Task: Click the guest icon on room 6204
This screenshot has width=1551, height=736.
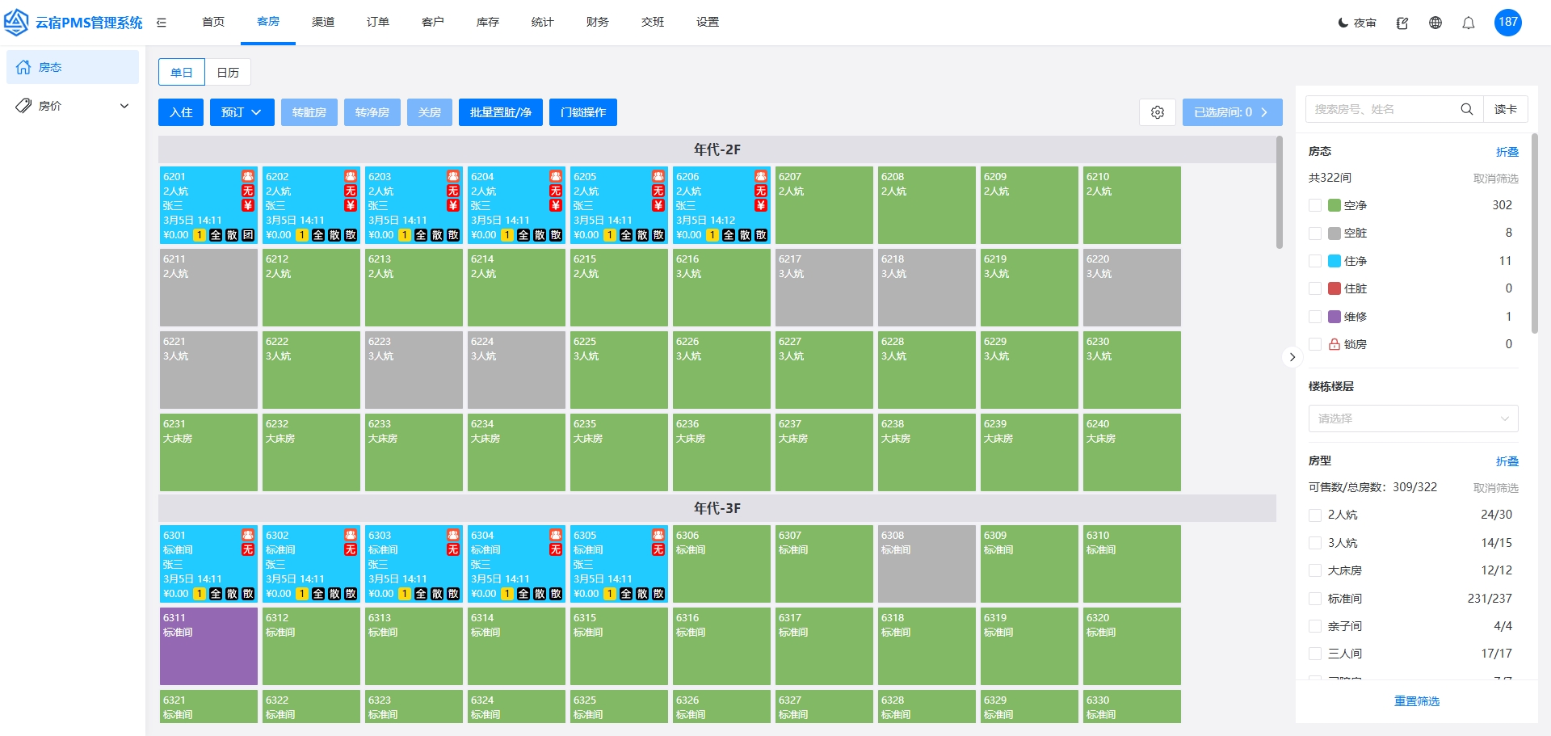Action: pos(556,176)
